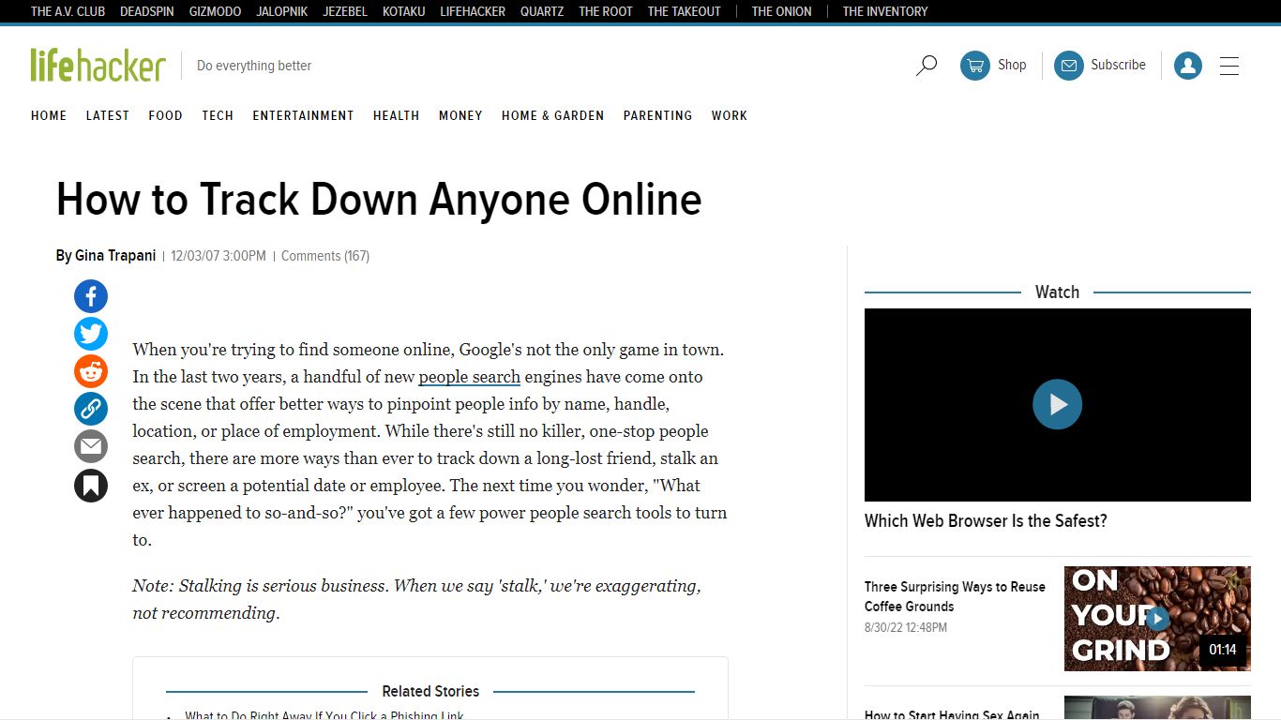
Task: Visit Quartz from top bar
Action: point(542,11)
